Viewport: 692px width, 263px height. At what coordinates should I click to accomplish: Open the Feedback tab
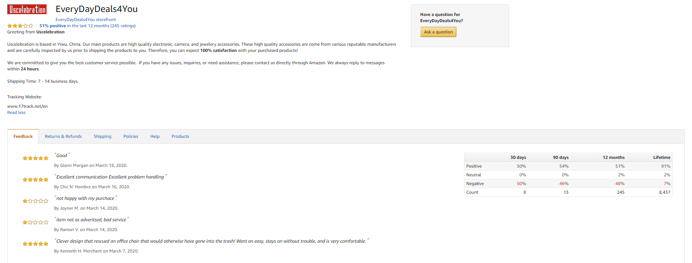pos(23,136)
